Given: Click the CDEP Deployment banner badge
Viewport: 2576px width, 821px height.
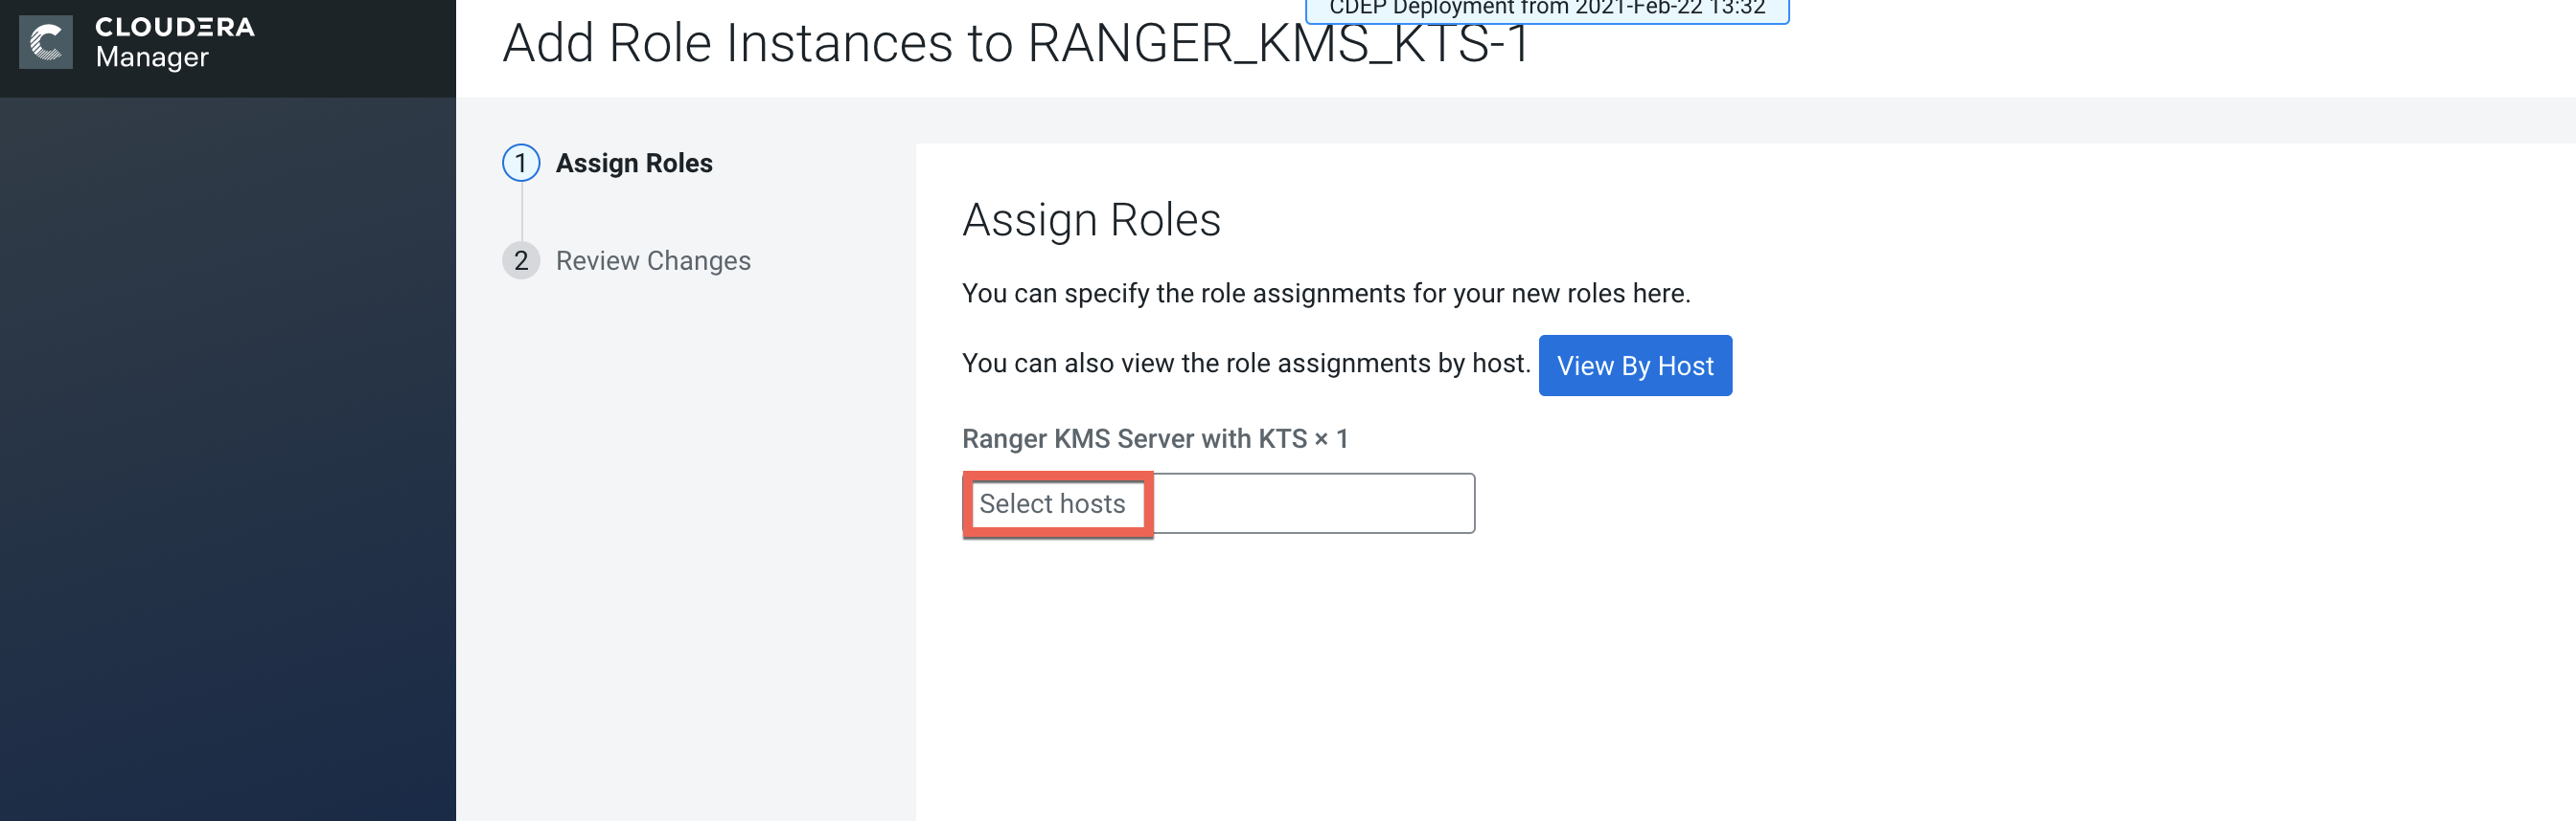Looking at the screenshot, I should 1546,9.
